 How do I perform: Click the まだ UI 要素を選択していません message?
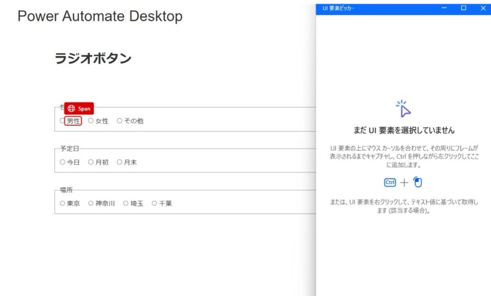(x=404, y=130)
